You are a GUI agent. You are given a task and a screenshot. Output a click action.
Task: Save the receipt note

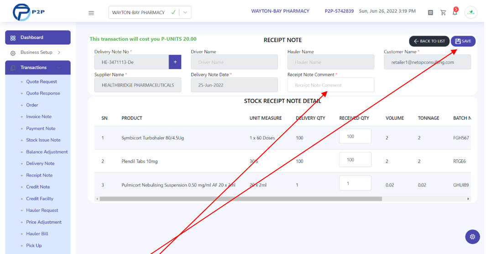(463, 41)
